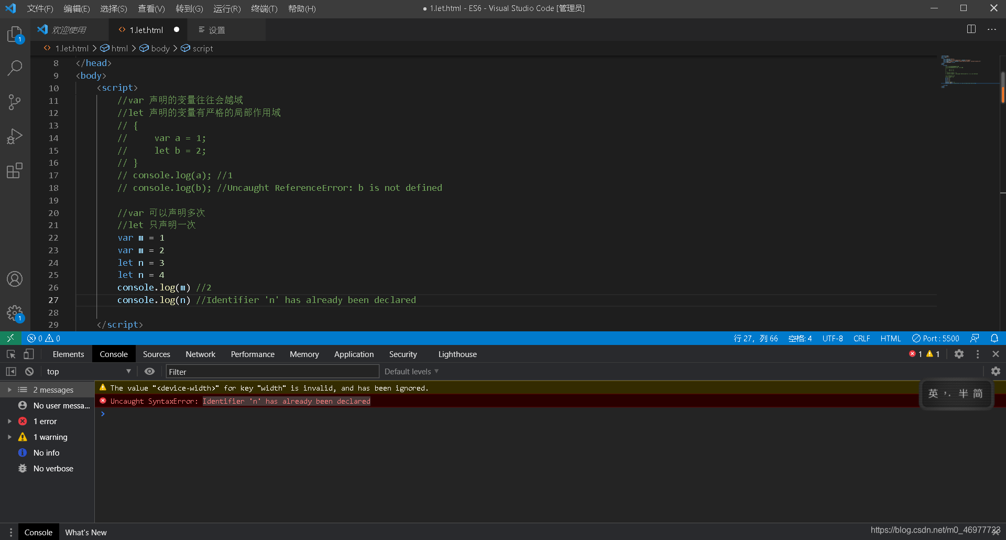Screen dimensions: 1006x540
Task: Open Run and Debug view
Action: pos(15,136)
